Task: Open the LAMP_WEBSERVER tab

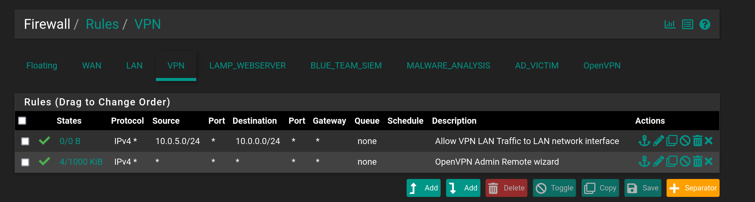Action: coord(248,65)
